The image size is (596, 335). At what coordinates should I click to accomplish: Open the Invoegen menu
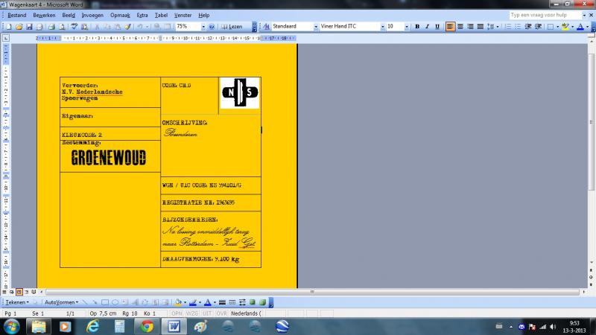tap(92, 15)
